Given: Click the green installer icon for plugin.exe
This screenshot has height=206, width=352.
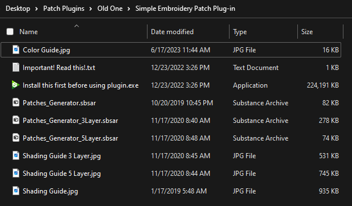Looking at the screenshot, I should tap(15, 85).
